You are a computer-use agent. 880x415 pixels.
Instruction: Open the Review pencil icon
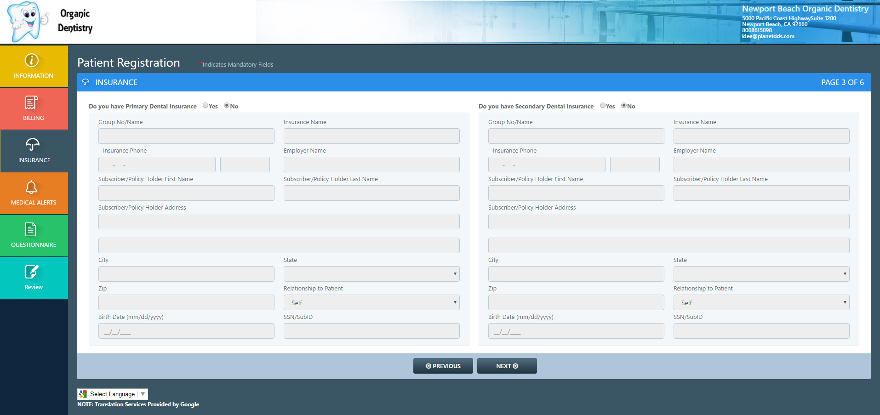coord(32,272)
